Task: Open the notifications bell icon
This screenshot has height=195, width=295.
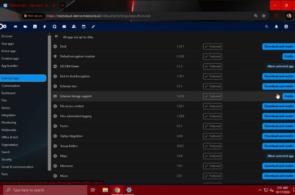Action: [276, 26]
